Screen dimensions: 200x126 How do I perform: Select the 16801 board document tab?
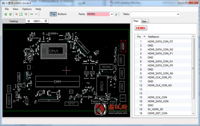[37, 21]
